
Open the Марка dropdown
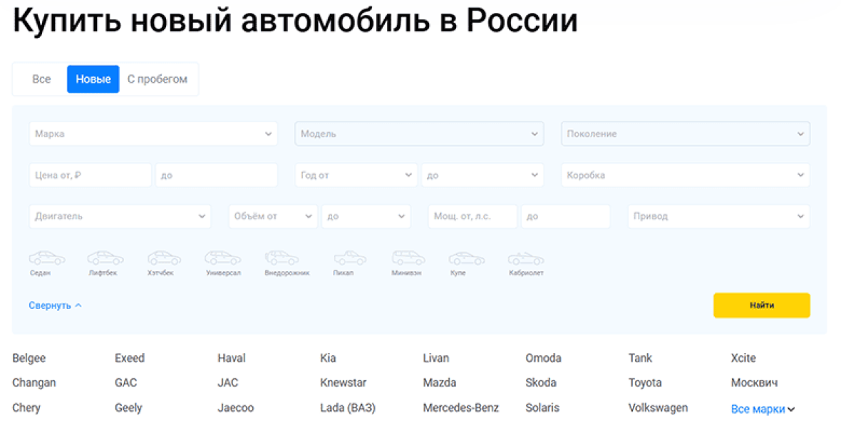[153, 133]
